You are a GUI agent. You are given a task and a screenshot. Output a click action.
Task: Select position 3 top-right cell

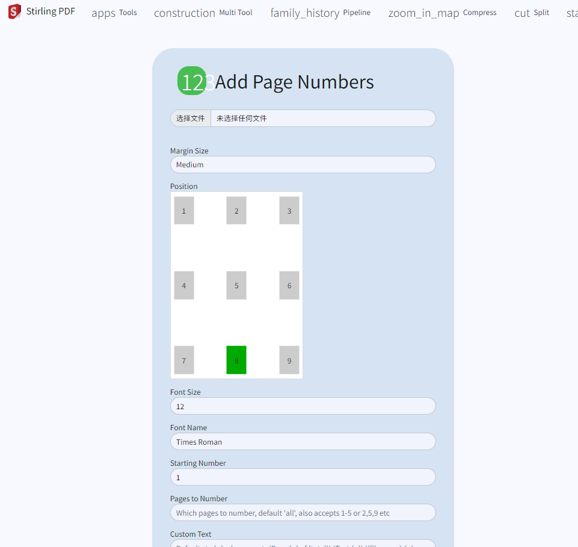[289, 211]
